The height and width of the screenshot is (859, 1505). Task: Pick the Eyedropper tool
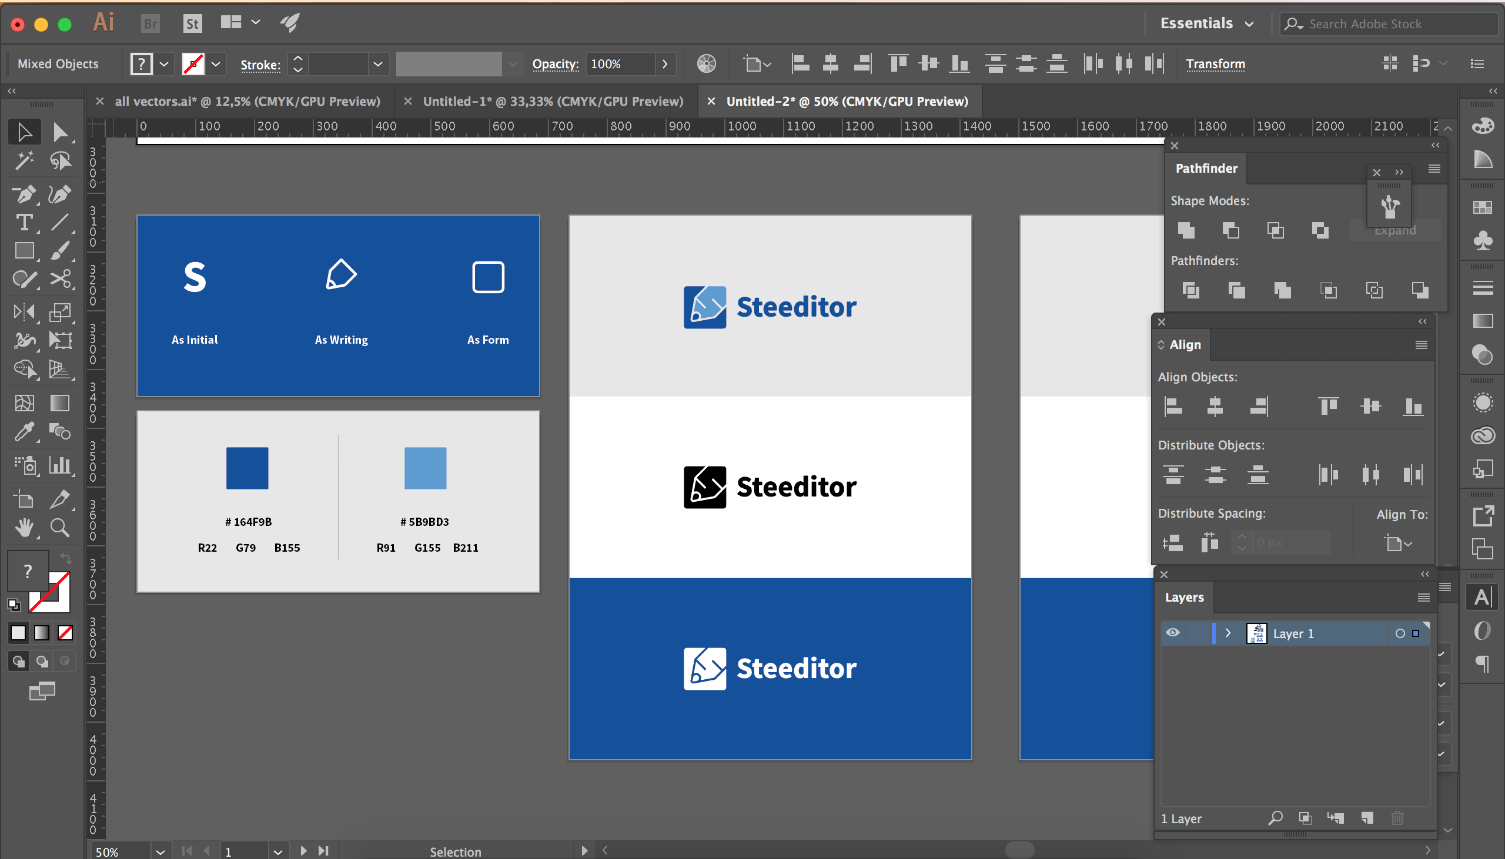click(x=24, y=432)
